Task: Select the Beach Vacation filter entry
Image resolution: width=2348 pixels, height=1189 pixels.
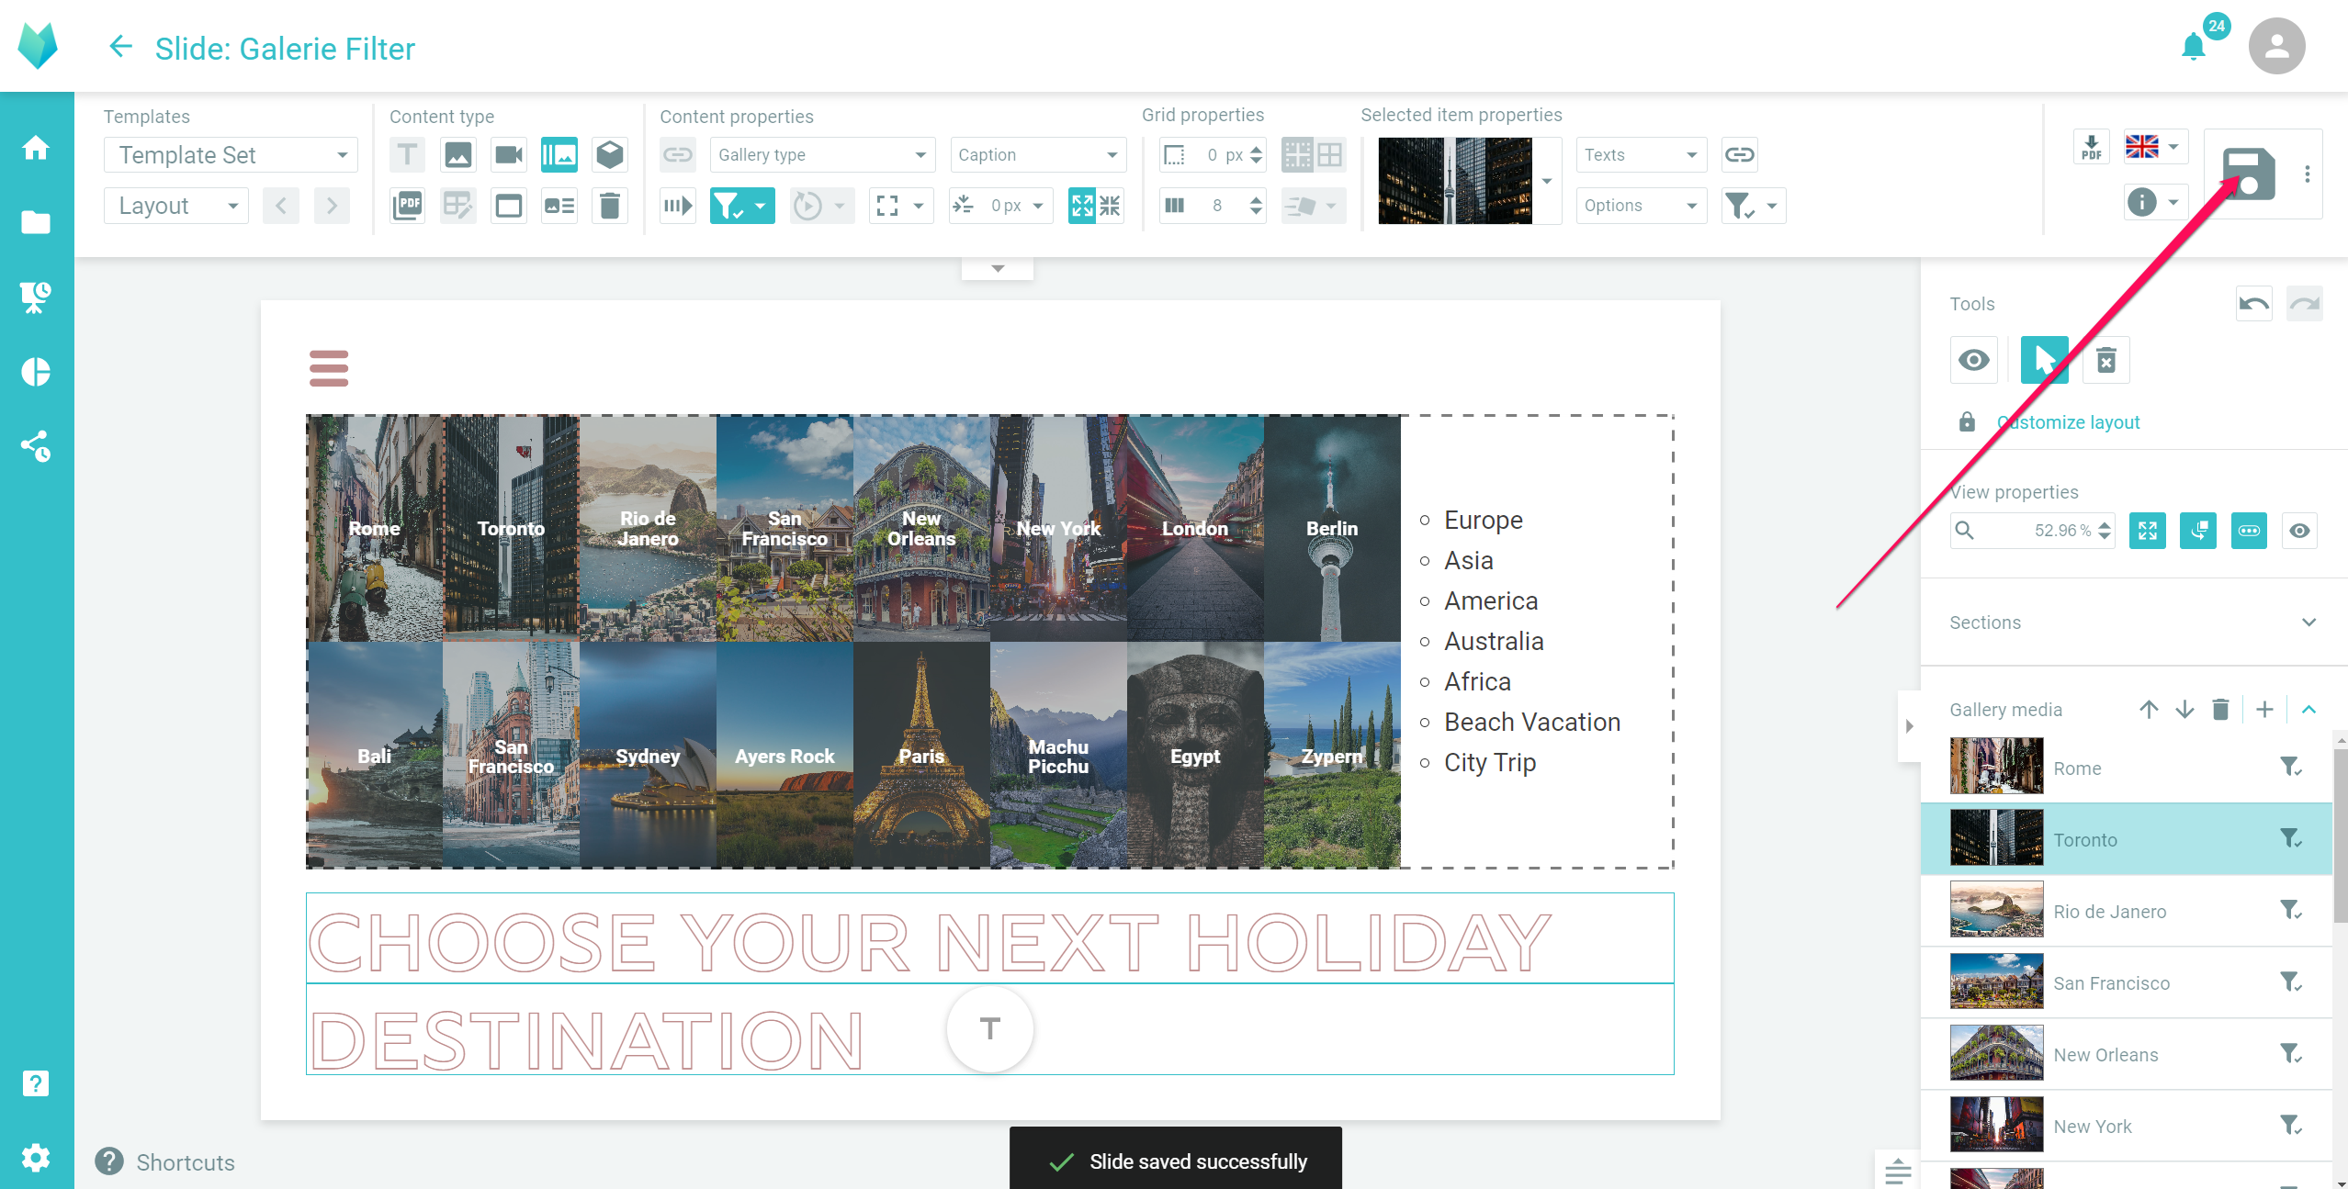Action: [1531, 722]
